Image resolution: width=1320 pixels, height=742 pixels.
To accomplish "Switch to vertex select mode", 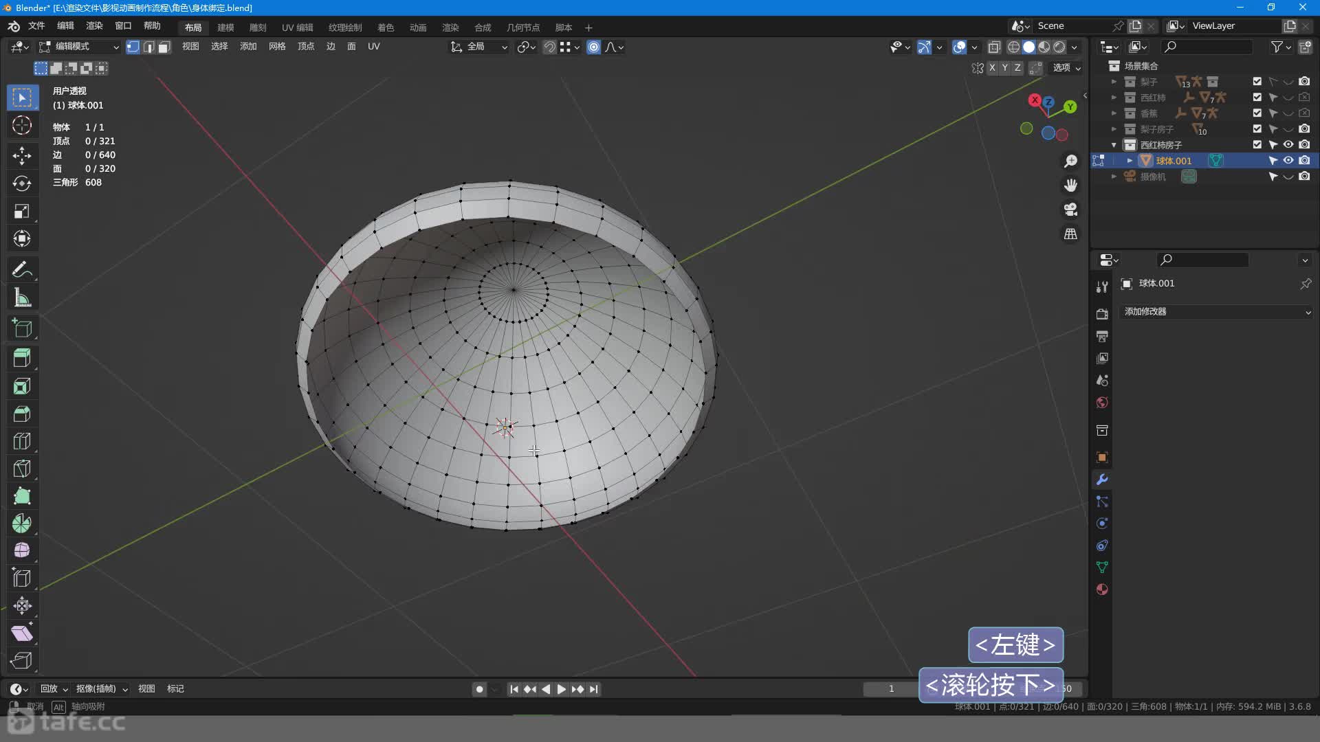I will point(133,47).
